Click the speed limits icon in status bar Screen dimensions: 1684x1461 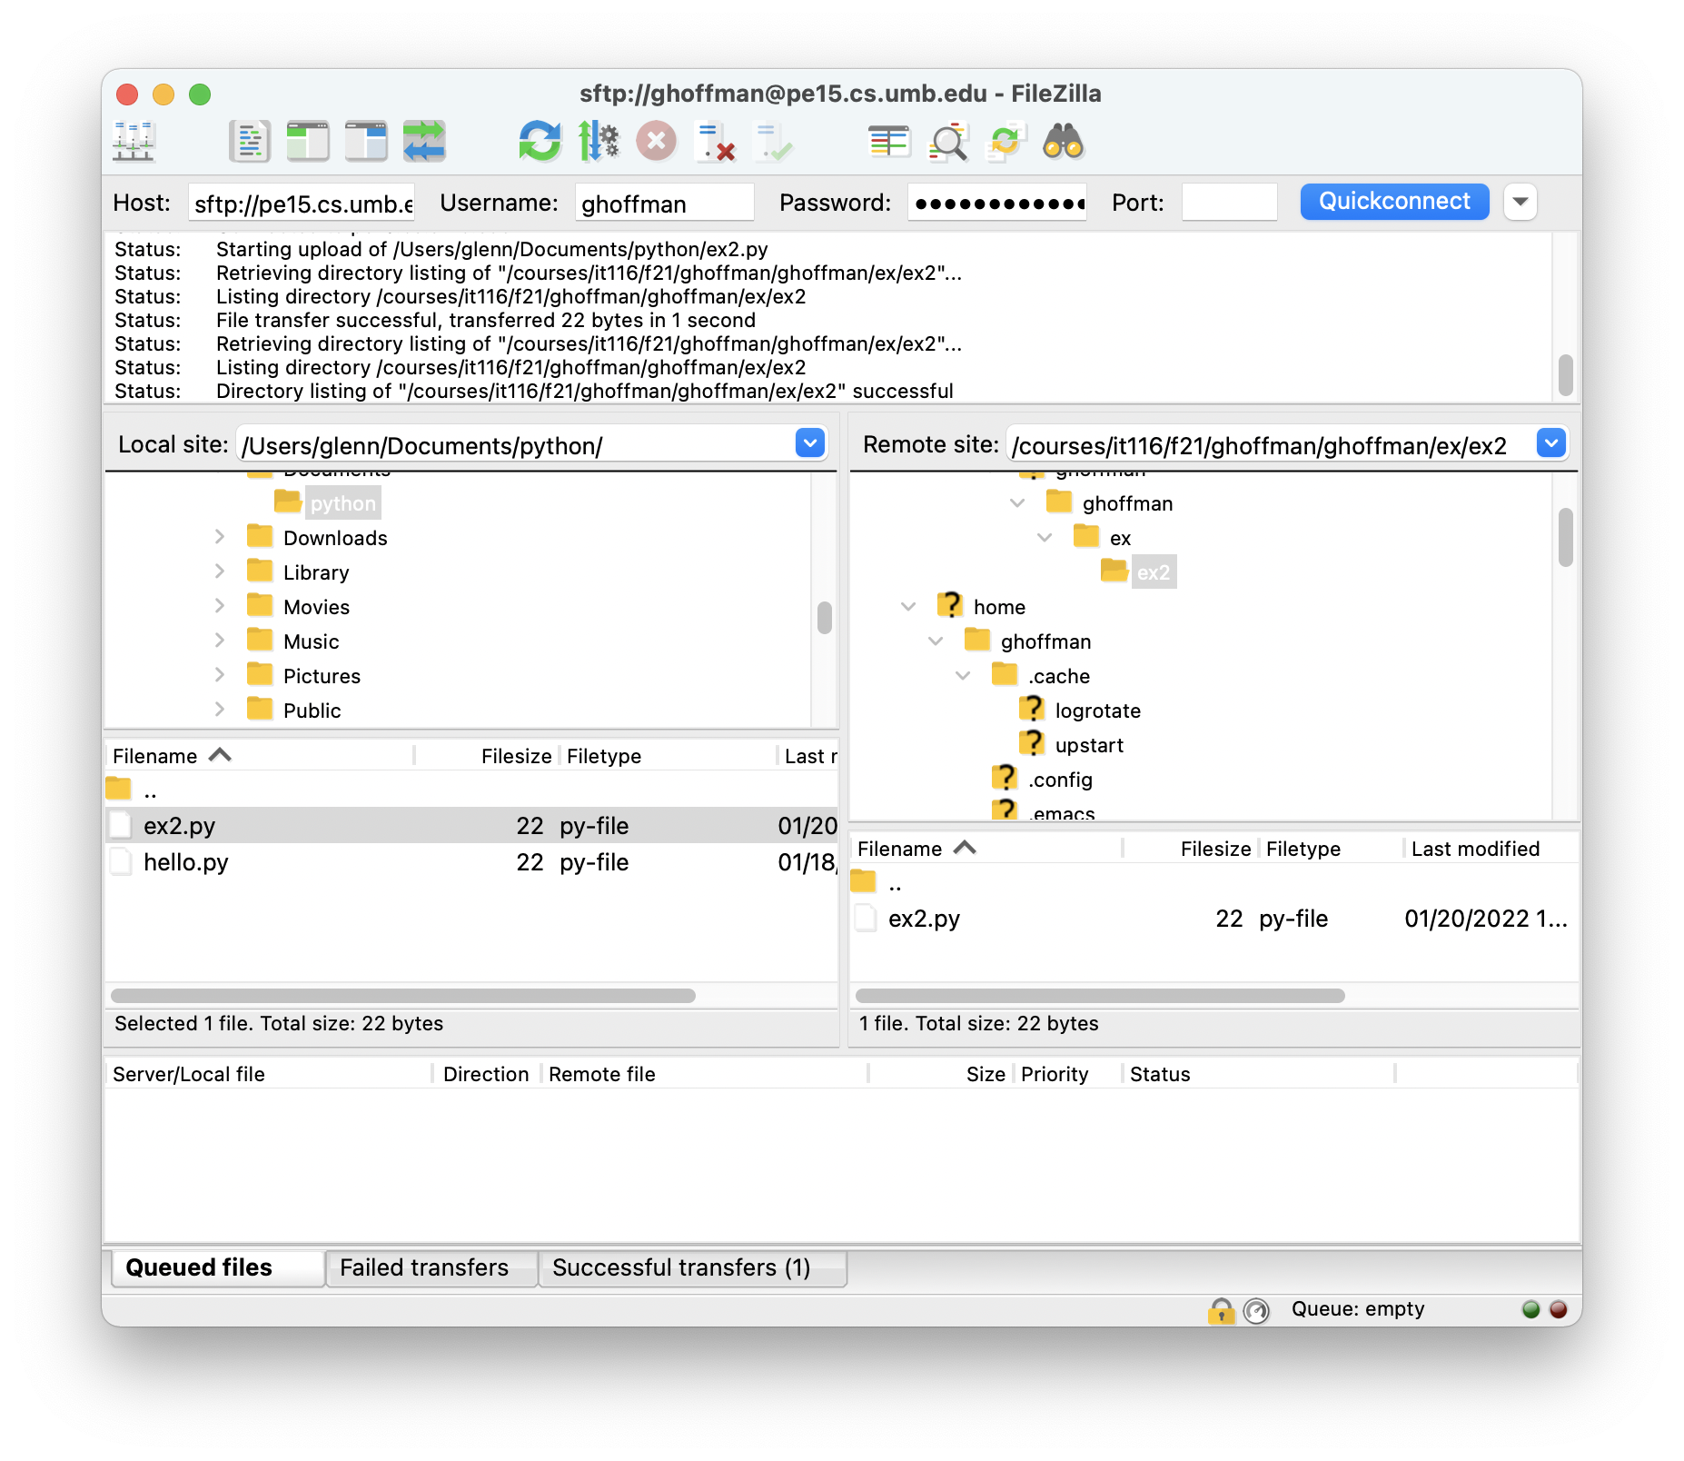point(1256,1309)
